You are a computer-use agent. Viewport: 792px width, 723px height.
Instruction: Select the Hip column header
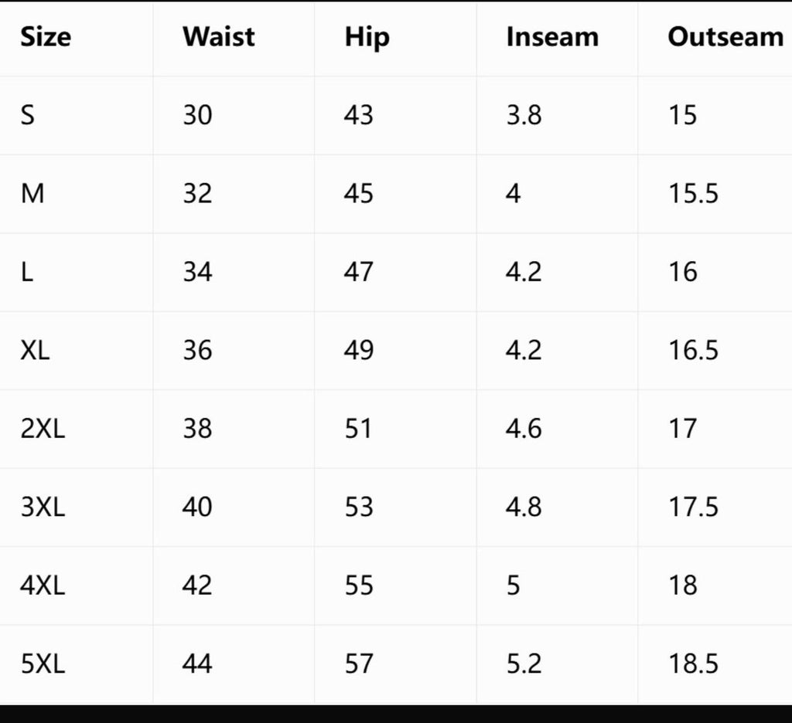[x=367, y=38]
